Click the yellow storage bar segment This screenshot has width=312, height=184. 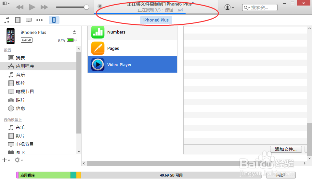[x=79, y=175]
